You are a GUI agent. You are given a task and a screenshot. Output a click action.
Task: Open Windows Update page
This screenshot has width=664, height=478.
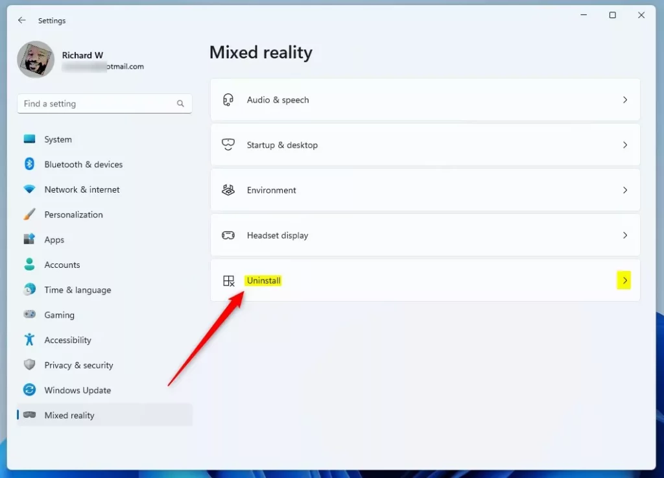[x=104, y=390]
